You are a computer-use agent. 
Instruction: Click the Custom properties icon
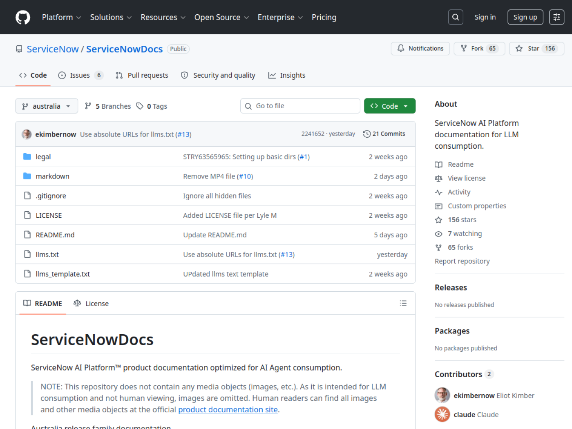438,206
